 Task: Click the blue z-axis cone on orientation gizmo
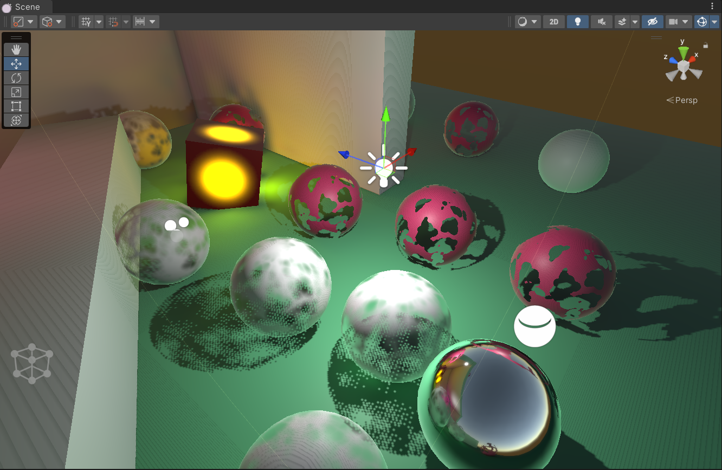click(x=673, y=61)
